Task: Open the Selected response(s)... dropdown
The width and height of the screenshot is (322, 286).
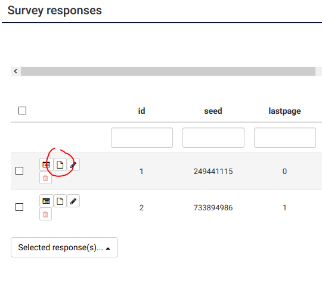Action: (x=64, y=247)
